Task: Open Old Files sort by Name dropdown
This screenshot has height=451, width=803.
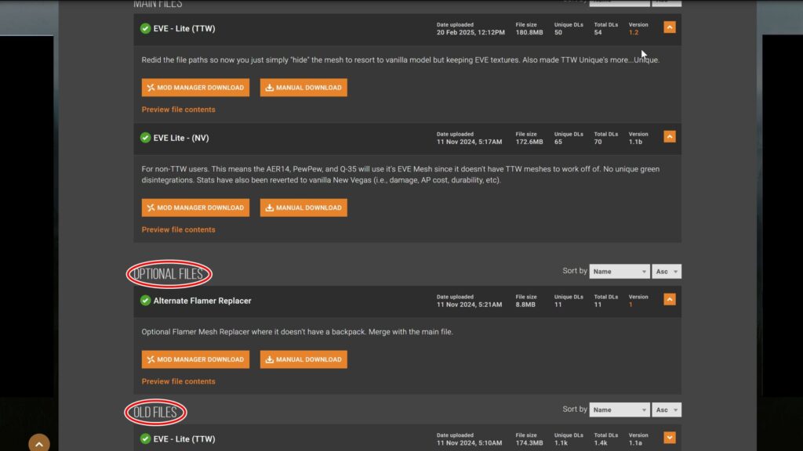Action: (620, 410)
